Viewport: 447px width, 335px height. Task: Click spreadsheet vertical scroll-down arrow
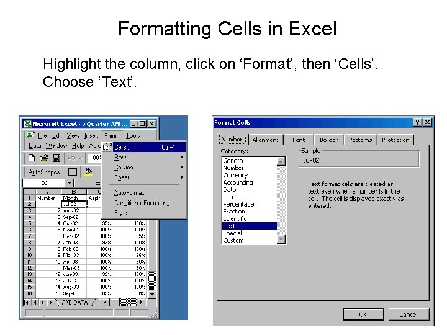point(153,294)
